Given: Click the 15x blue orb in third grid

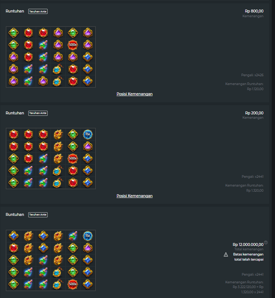Looking at the screenshot, I should [x=88, y=236].
